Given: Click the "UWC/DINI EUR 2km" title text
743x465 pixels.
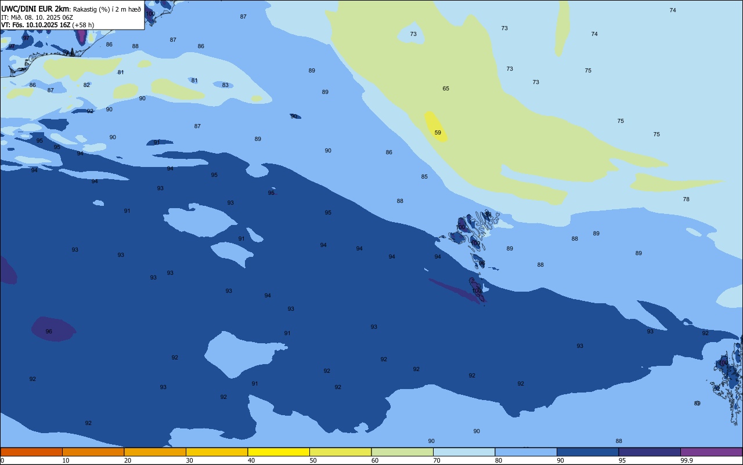Looking at the screenshot, I should coord(35,9).
